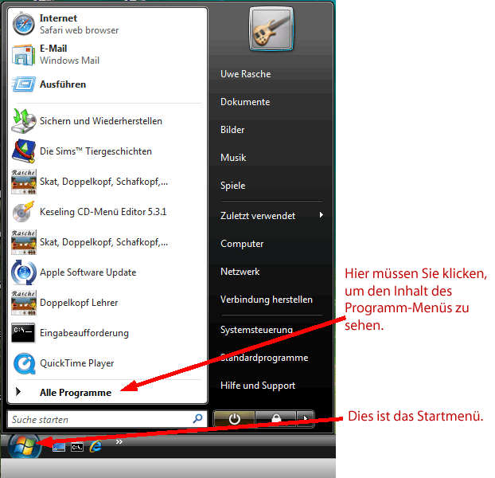Click Verbindung herstellen
This screenshot has height=478, width=495.
(x=267, y=300)
